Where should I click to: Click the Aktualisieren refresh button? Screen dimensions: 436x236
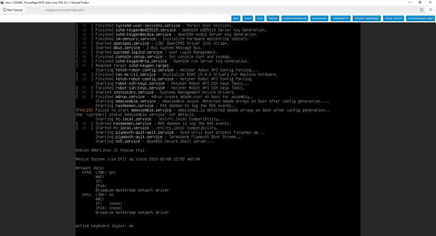(x=319, y=19)
